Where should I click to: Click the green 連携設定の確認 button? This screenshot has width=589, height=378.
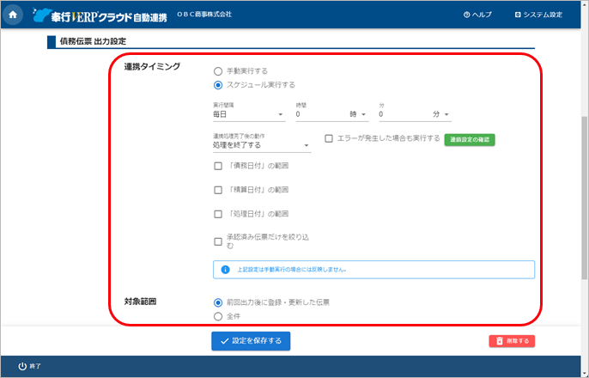pyautogui.click(x=470, y=140)
